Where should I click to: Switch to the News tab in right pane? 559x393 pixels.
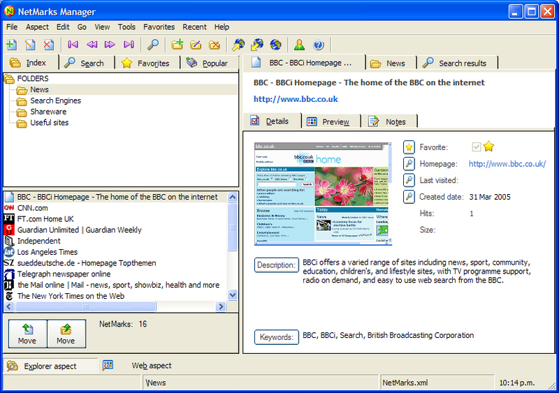[x=391, y=64]
